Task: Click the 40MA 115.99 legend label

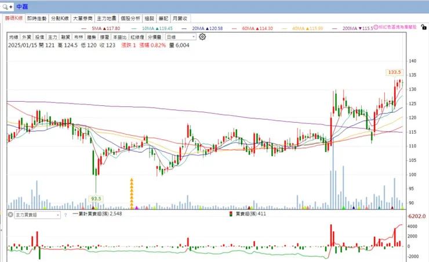Action: point(307,28)
